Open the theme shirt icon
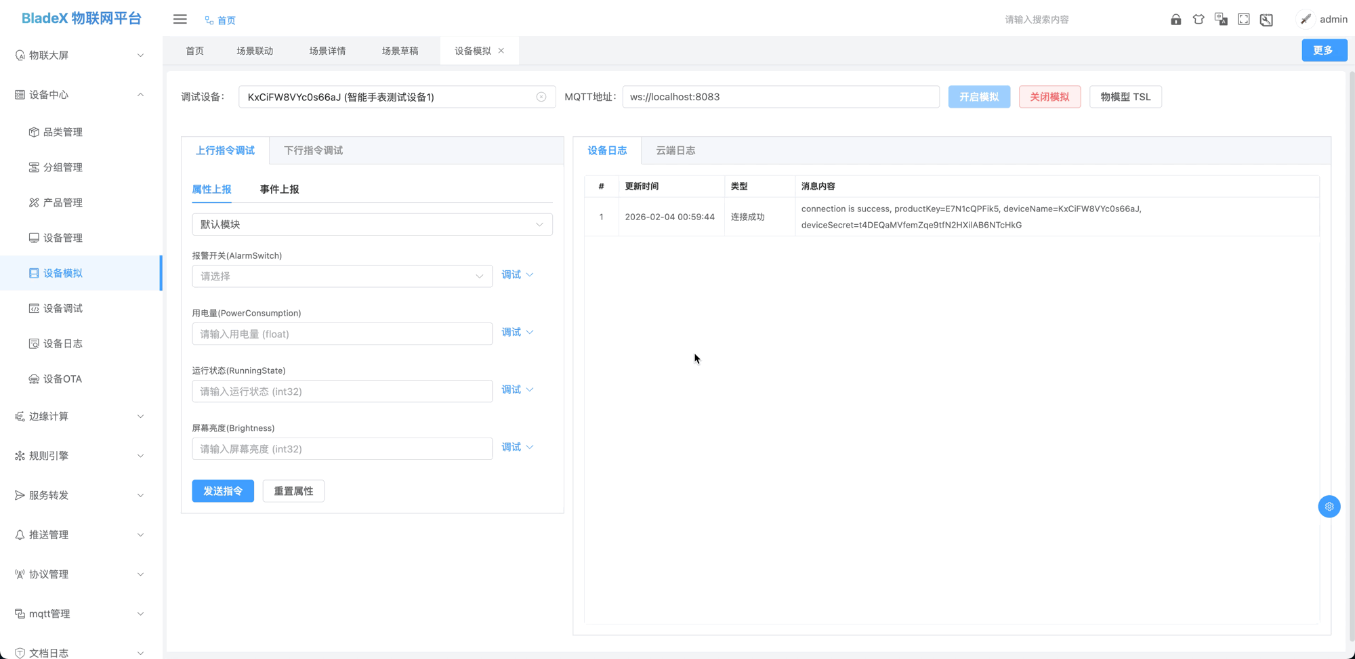This screenshot has width=1355, height=659. (1198, 20)
